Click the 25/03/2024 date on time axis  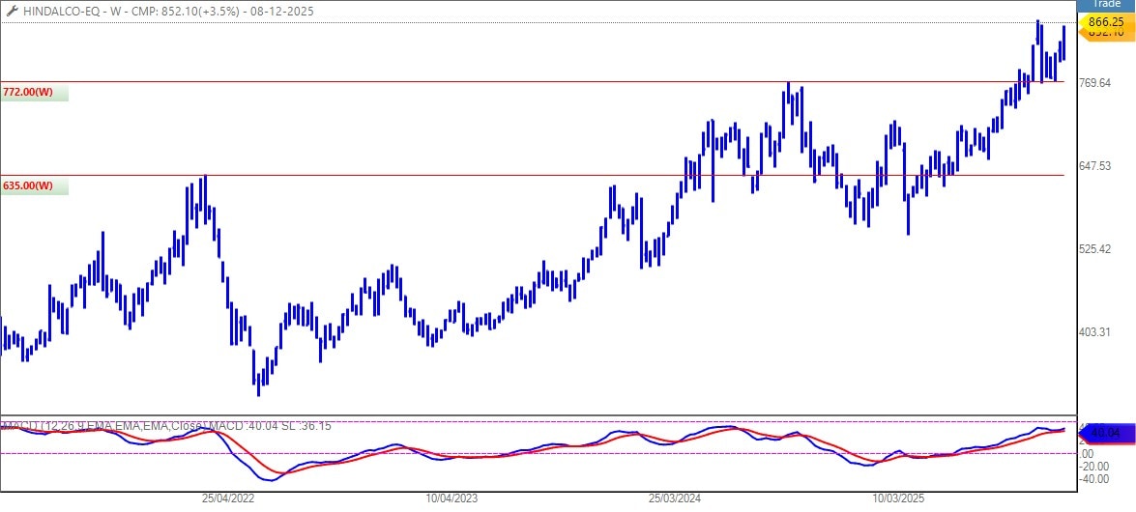pos(675,499)
